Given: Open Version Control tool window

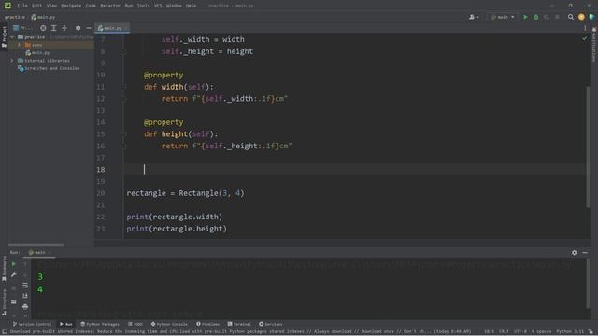Looking at the screenshot, I should click(x=32, y=324).
